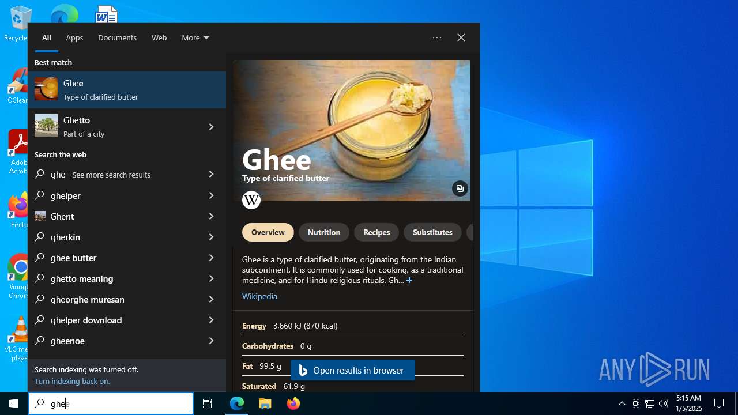The image size is (738, 415).
Task: Select the Recipes pill tab
Action: 376,232
